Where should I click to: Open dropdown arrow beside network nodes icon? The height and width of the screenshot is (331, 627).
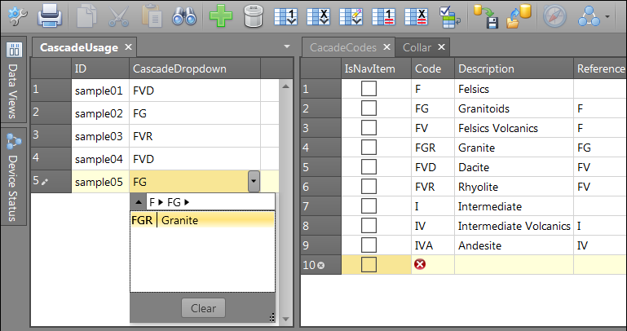tap(607, 17)
